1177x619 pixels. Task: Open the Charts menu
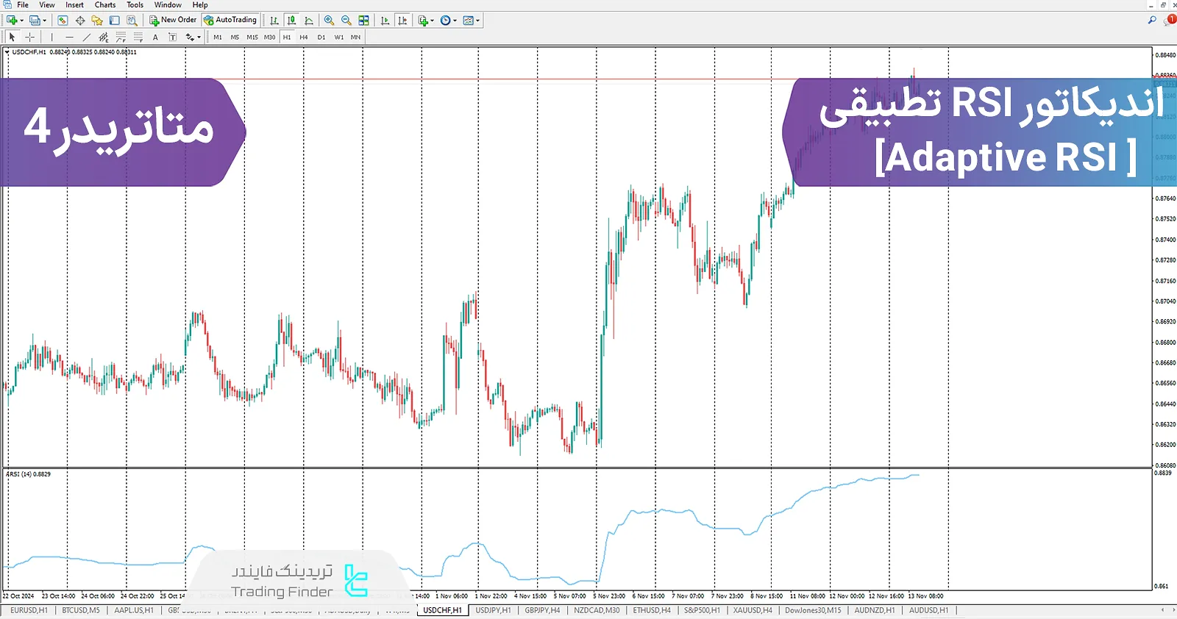[105, 4]
